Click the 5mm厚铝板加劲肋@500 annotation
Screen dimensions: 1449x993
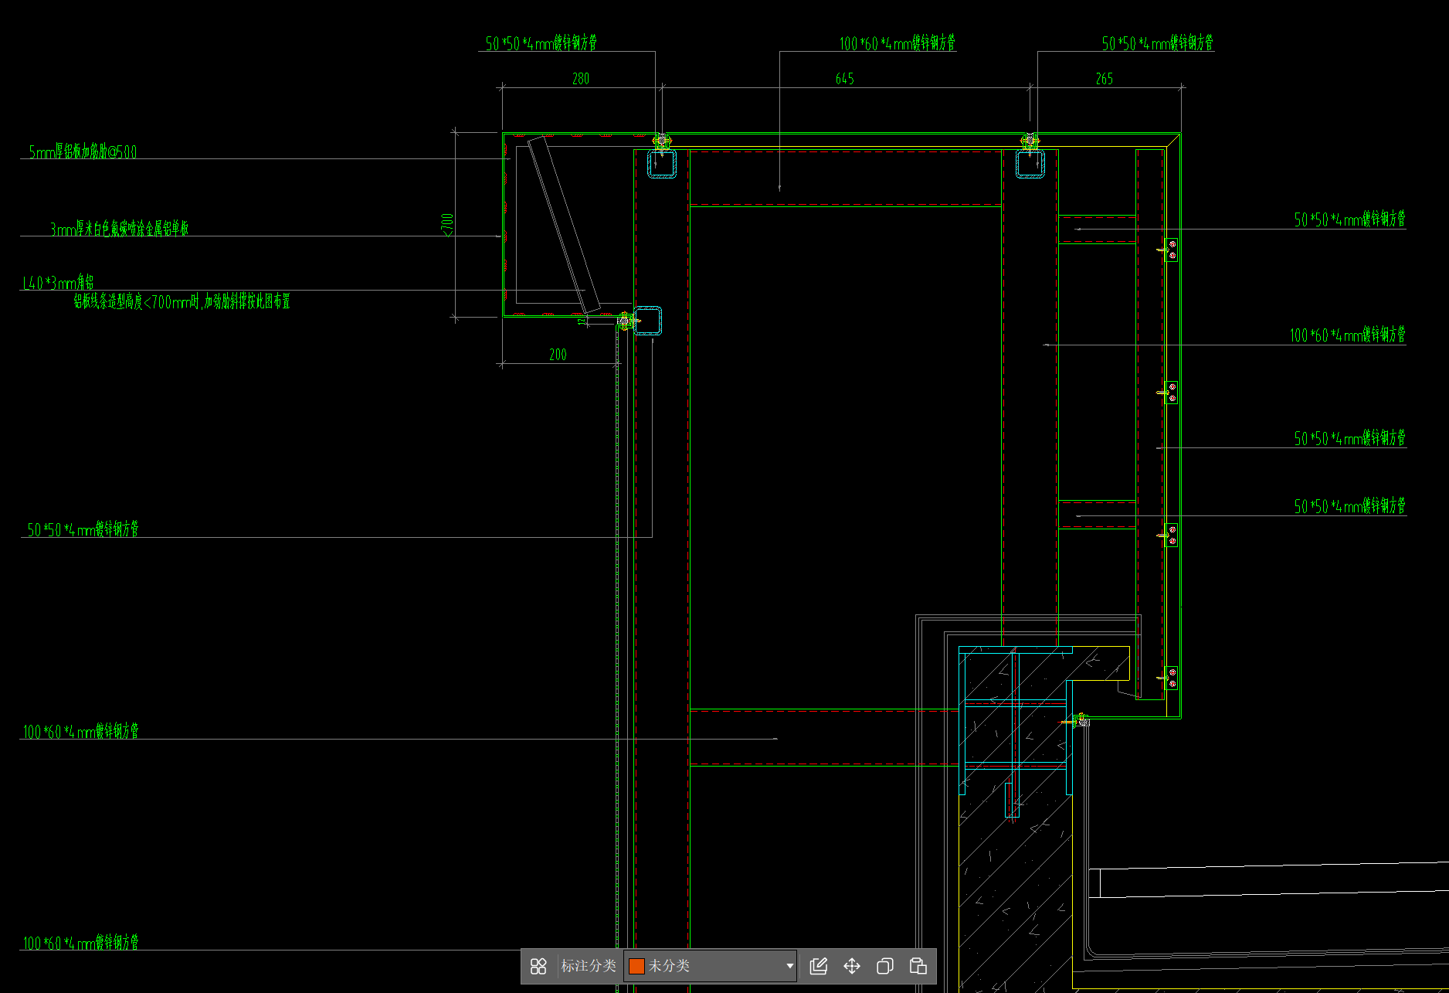(83, 151)
